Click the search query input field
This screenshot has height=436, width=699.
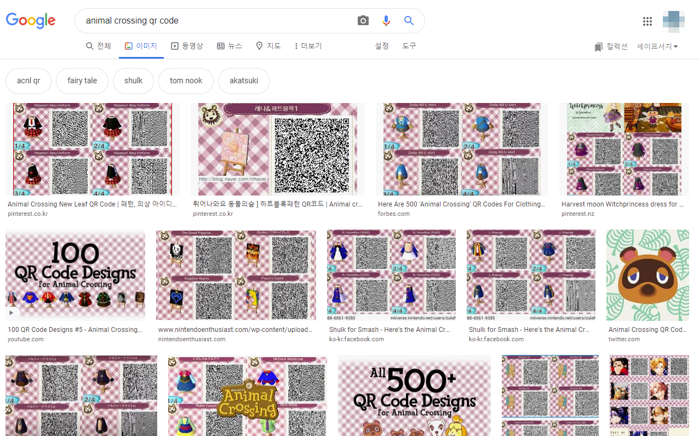tap(216, 21)
